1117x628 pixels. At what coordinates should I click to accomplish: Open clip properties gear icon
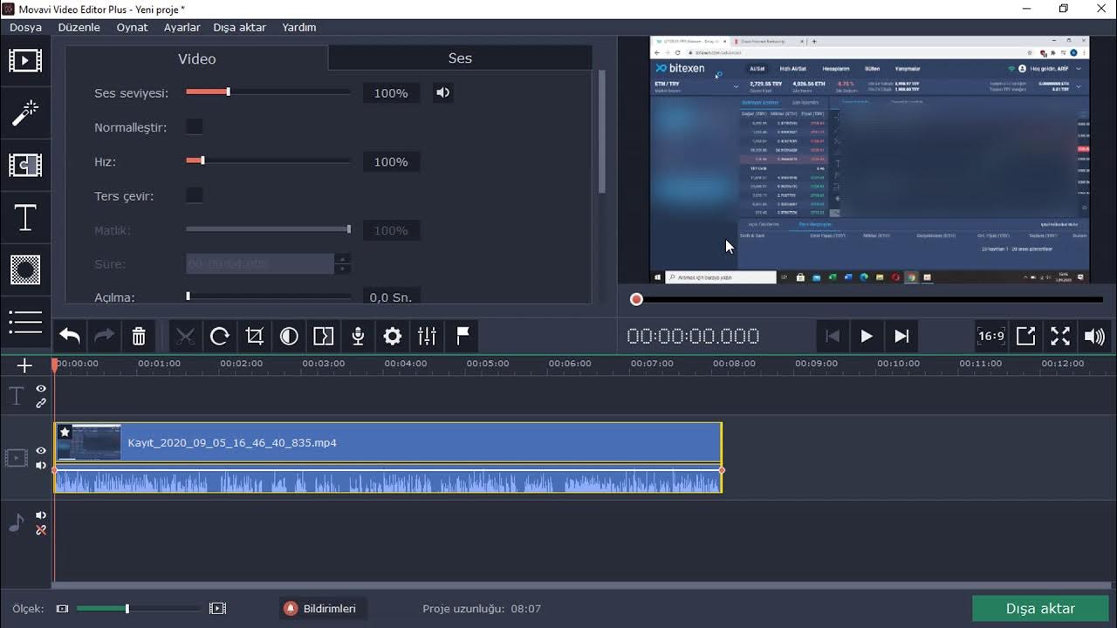click(x=393, y=336)
